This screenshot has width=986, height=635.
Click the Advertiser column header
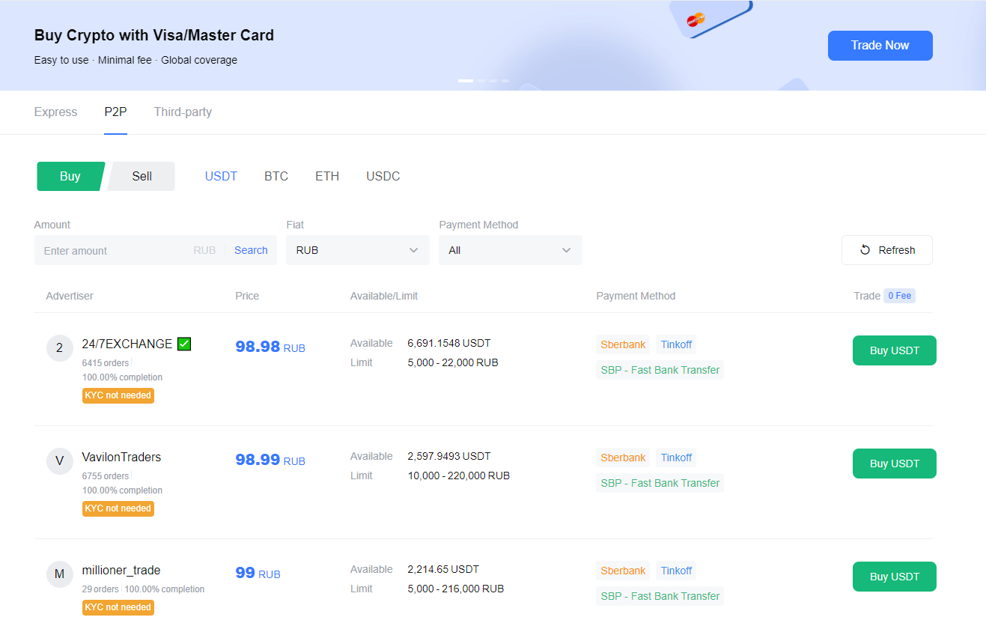click(x=70, y=296)
